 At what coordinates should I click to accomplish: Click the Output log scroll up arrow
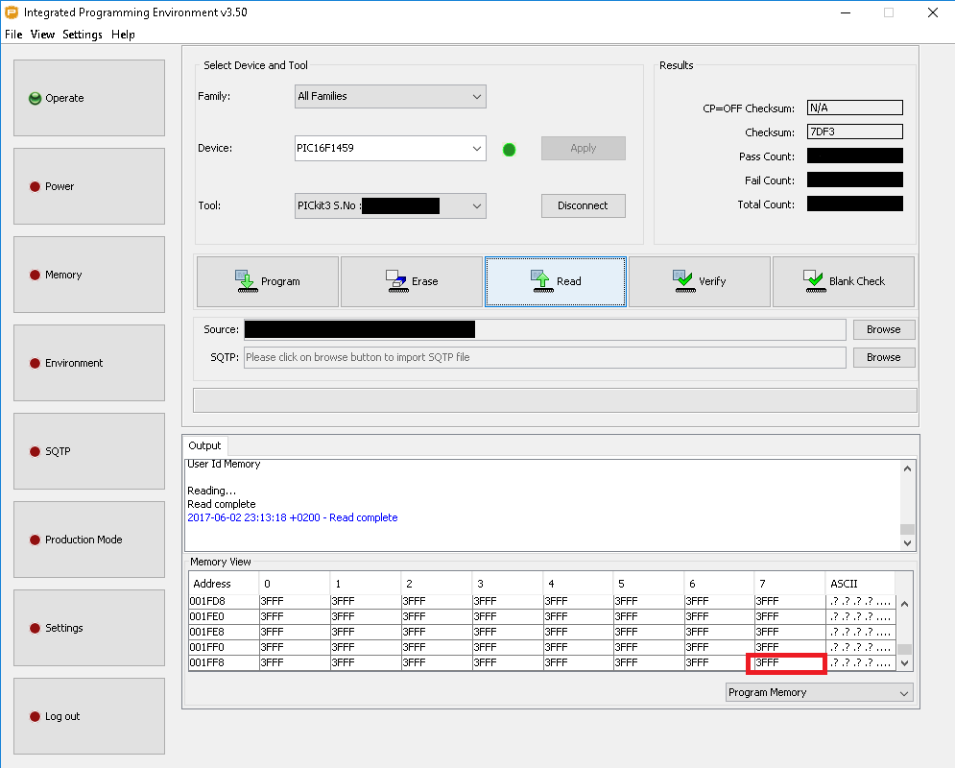(x=908, y=468)
